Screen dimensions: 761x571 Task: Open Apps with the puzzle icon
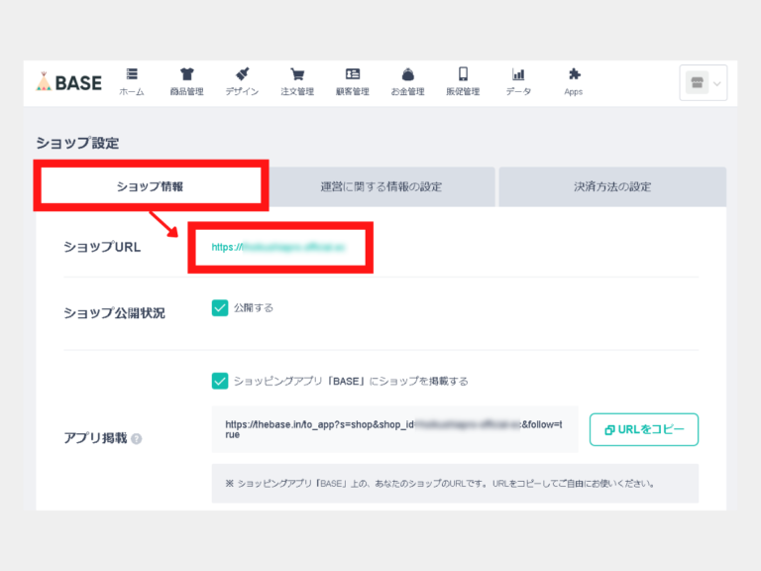tap(574, 82)
